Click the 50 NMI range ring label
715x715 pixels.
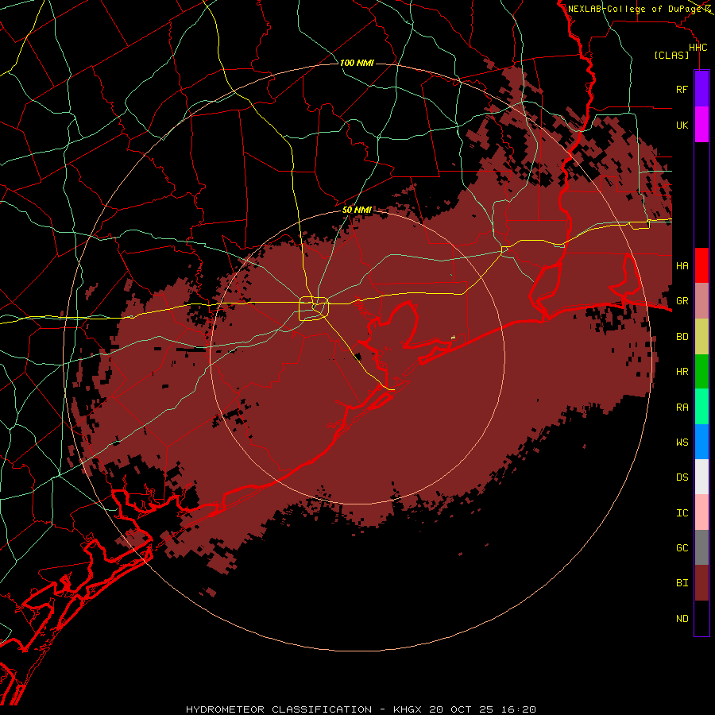[x=357, y=210]
